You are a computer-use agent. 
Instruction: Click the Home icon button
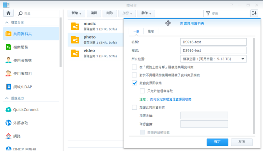(x=8, y=13)
